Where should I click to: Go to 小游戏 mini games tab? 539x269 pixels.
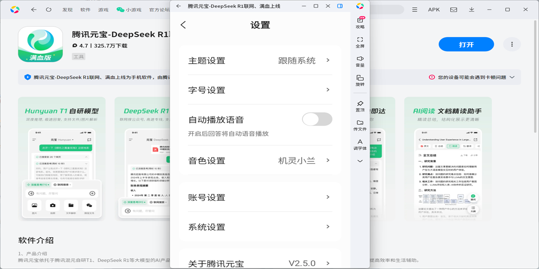128,9
